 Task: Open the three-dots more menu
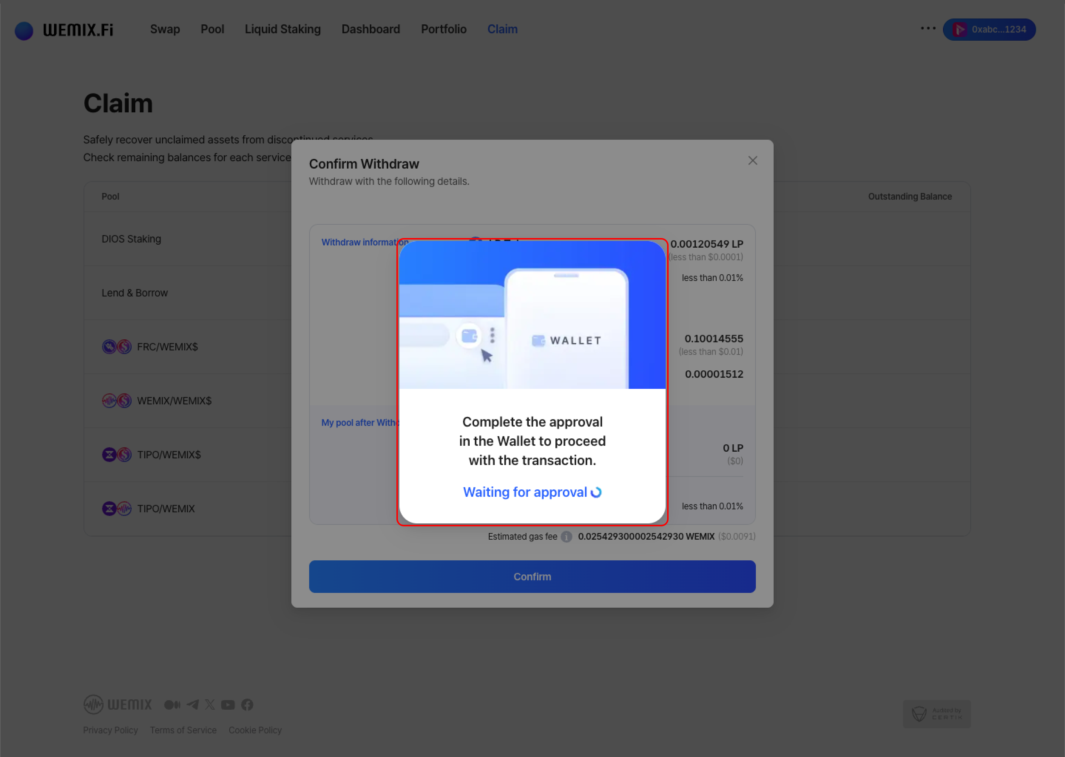928,28
